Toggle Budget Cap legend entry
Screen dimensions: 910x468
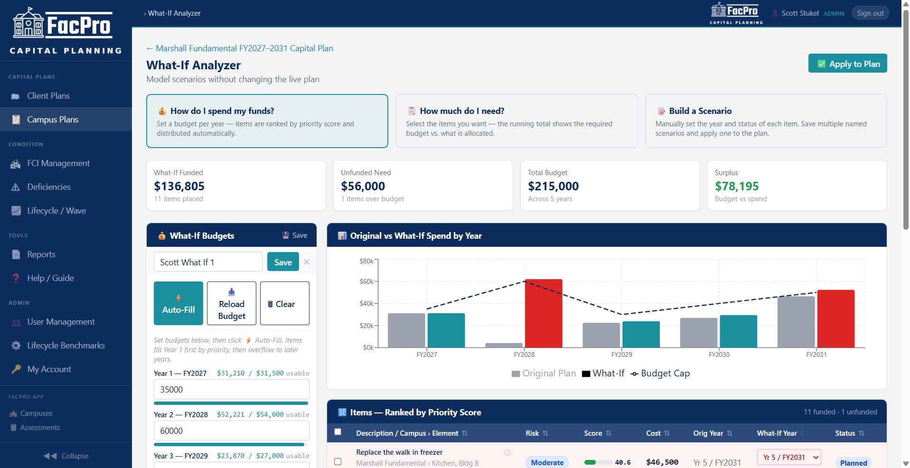660,374
